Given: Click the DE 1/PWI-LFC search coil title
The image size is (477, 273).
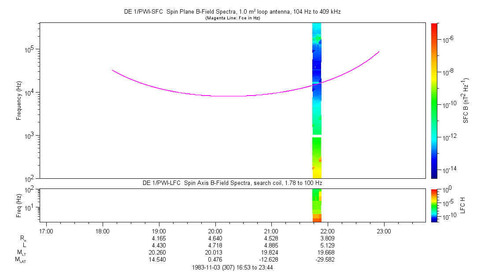Looking at the screenshot, I should point(232,183).
